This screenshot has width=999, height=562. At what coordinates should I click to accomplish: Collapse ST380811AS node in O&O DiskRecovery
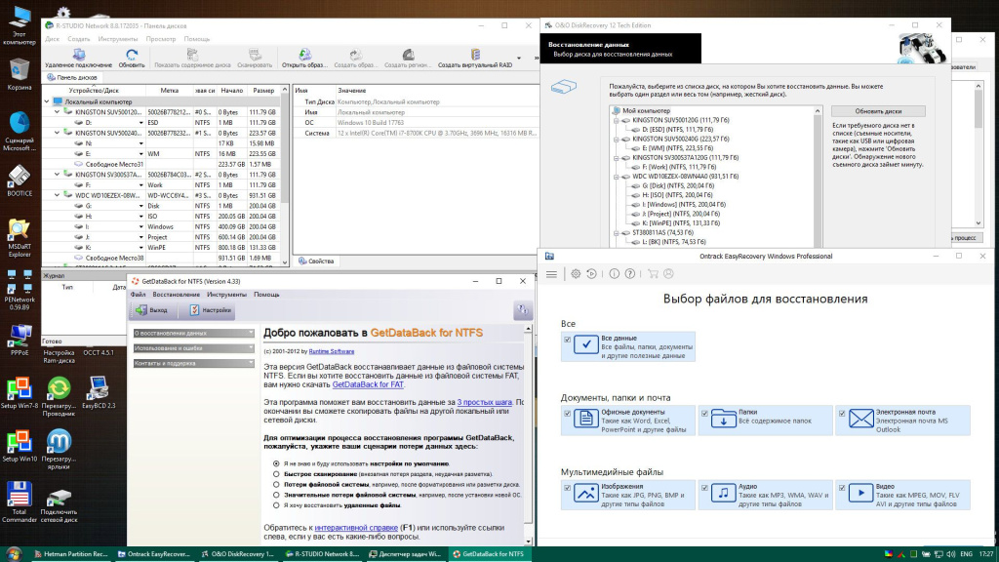617,233
